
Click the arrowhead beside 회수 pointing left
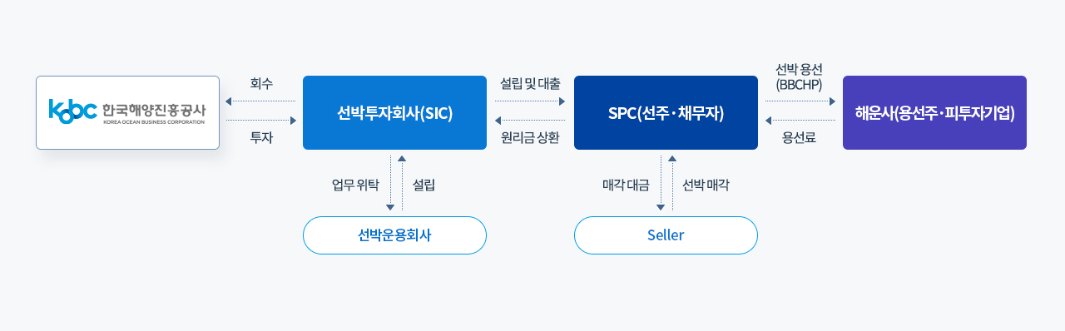[x=229, y=101]
